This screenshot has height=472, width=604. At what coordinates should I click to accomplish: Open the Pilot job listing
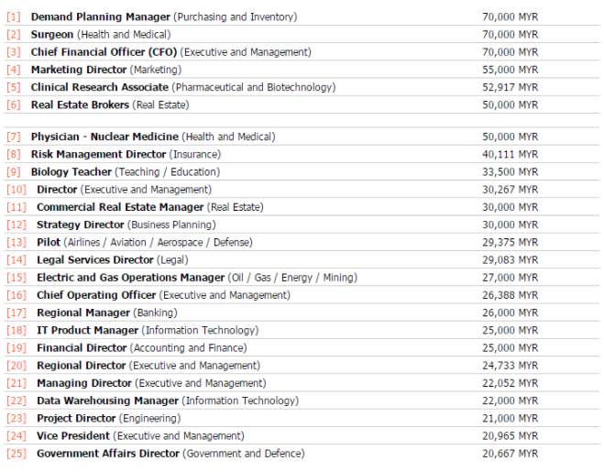click(49, 242)
